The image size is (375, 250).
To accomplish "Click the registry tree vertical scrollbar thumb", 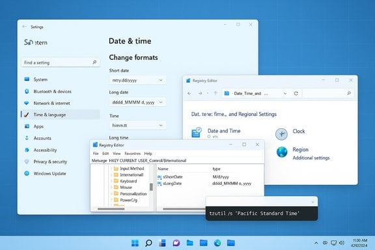I will [151, 187].
